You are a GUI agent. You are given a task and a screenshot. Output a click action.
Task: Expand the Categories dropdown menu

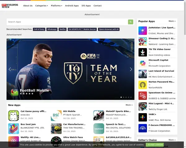pos(42,6)
